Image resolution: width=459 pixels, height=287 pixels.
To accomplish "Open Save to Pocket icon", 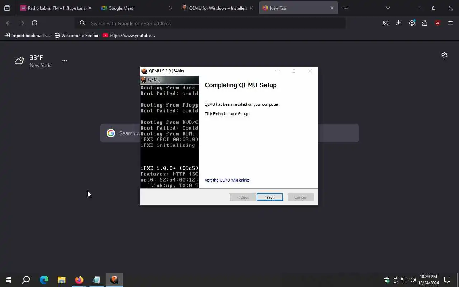I will (386, 23).
